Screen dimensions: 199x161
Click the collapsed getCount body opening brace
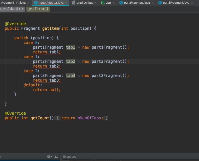57,118
